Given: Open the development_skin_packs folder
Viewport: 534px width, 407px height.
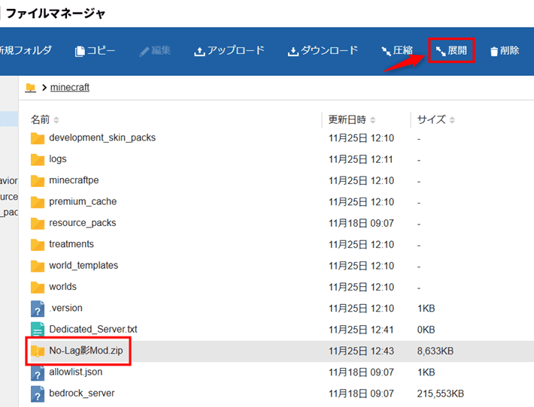Looking at the screenshot, I should coord(102,138).
